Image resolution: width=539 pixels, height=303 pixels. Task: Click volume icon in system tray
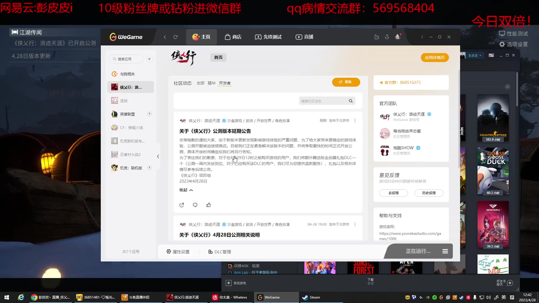[488, 297]
